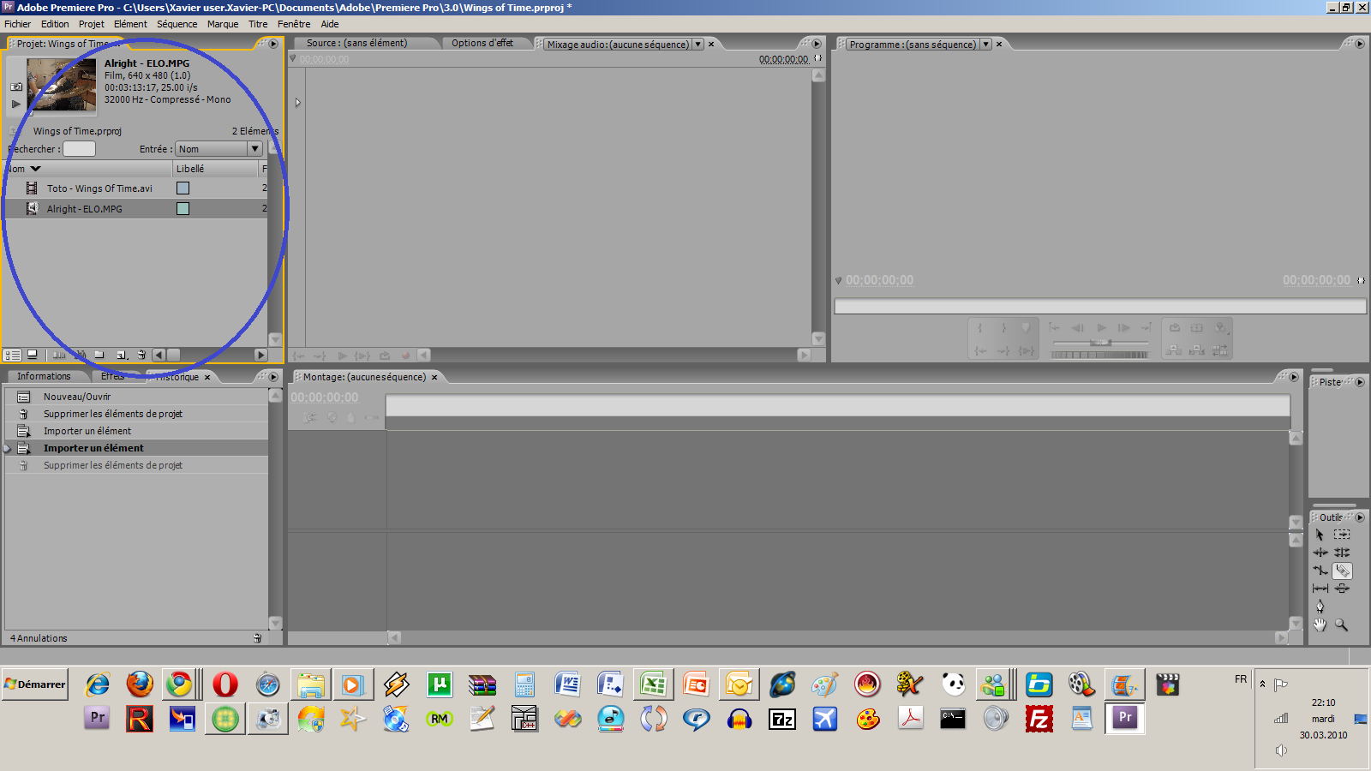Open Firefox from the taskbar
1371x771 pixels.
click(x=140, y=684)
